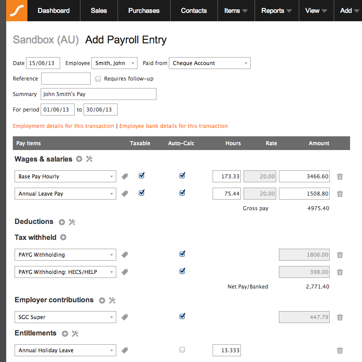
Task: Open the PAYG Withholding dropdown
Action: (65, 255)
